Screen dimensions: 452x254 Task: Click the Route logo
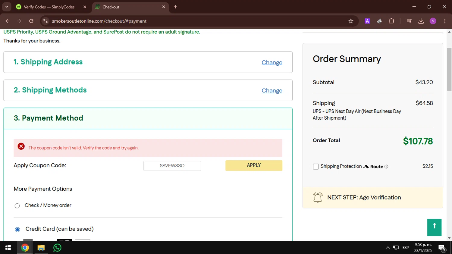[373, 167]
